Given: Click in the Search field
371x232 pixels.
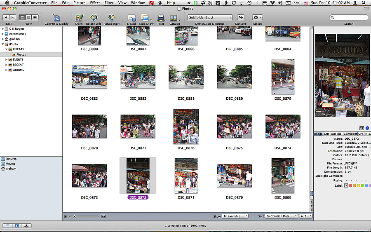Looking at the screenshot, I should (x=349, y=17).
